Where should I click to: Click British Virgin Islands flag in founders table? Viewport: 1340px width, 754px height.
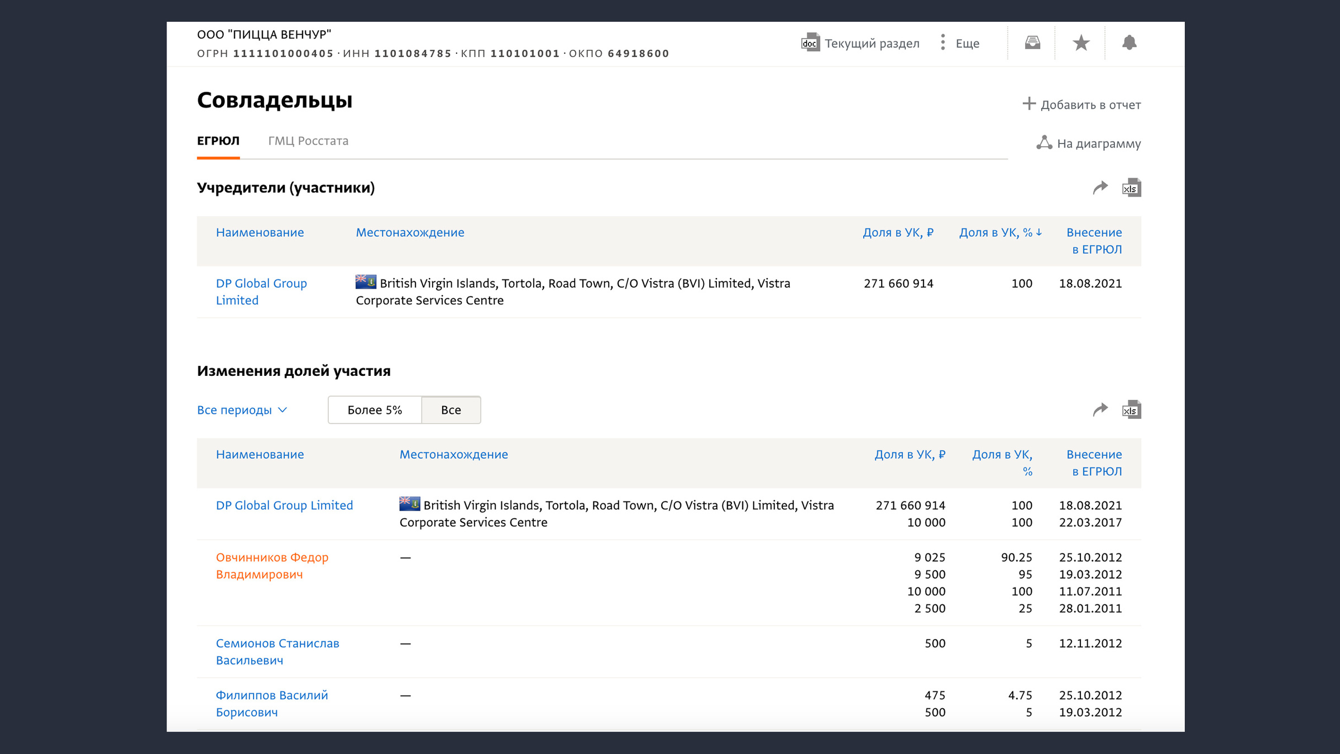coord(366,282)
